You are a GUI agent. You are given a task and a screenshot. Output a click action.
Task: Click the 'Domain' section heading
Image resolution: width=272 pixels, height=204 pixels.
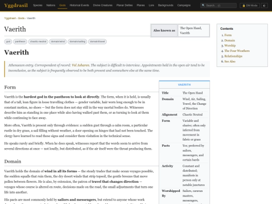[13, 162]
